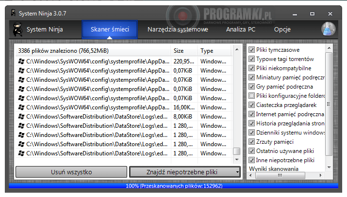The width and height of the screenshot is (347, 197).
Task: Click the 100% scan progress bar
Action: tap(174, 186)
